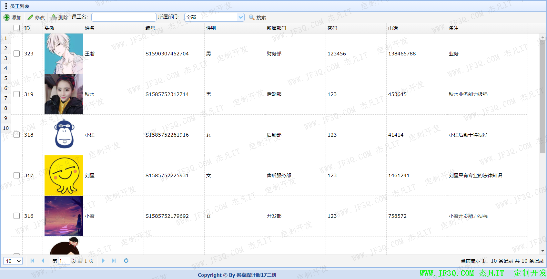Screen dimensions: 547x279
Task: Go to the previous page arrow
Action: [43, 261]
